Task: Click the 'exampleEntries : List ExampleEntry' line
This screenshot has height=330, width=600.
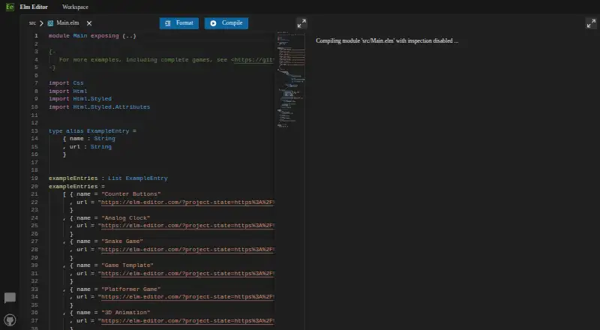Action: (108, 178)
